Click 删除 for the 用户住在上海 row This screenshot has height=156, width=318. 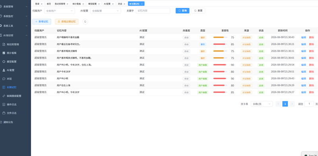311,85
